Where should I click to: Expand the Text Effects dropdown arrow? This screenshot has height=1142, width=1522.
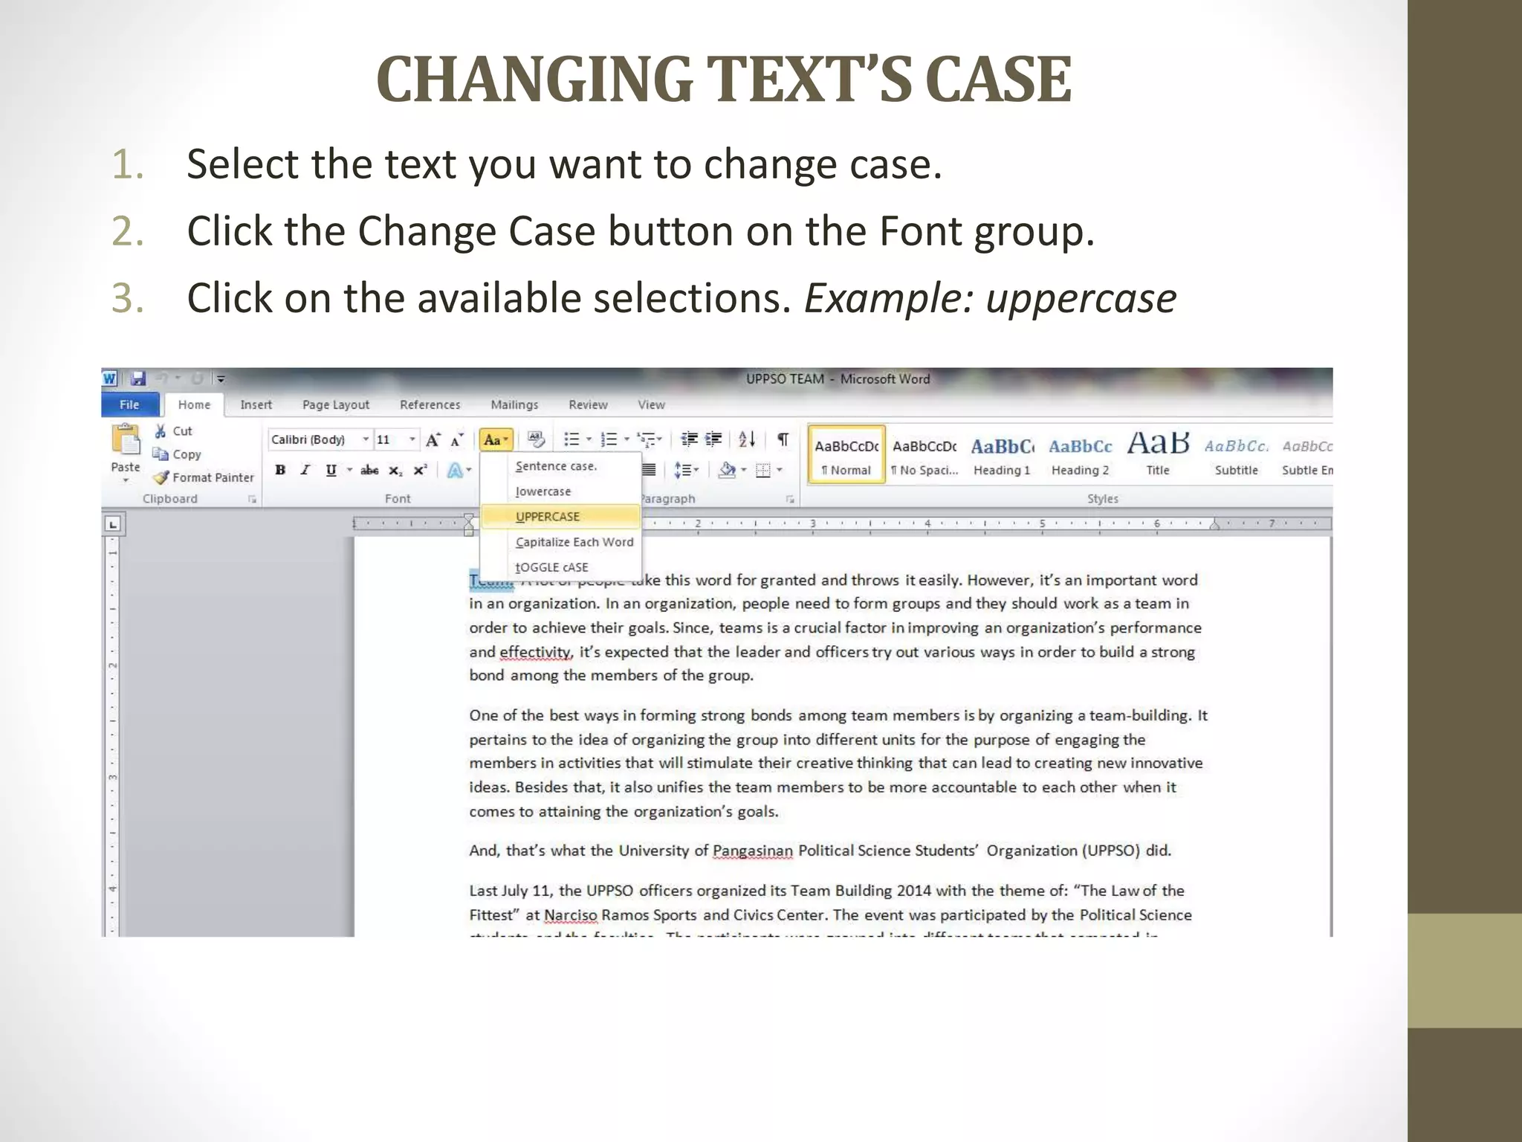(x=469, y=470)
